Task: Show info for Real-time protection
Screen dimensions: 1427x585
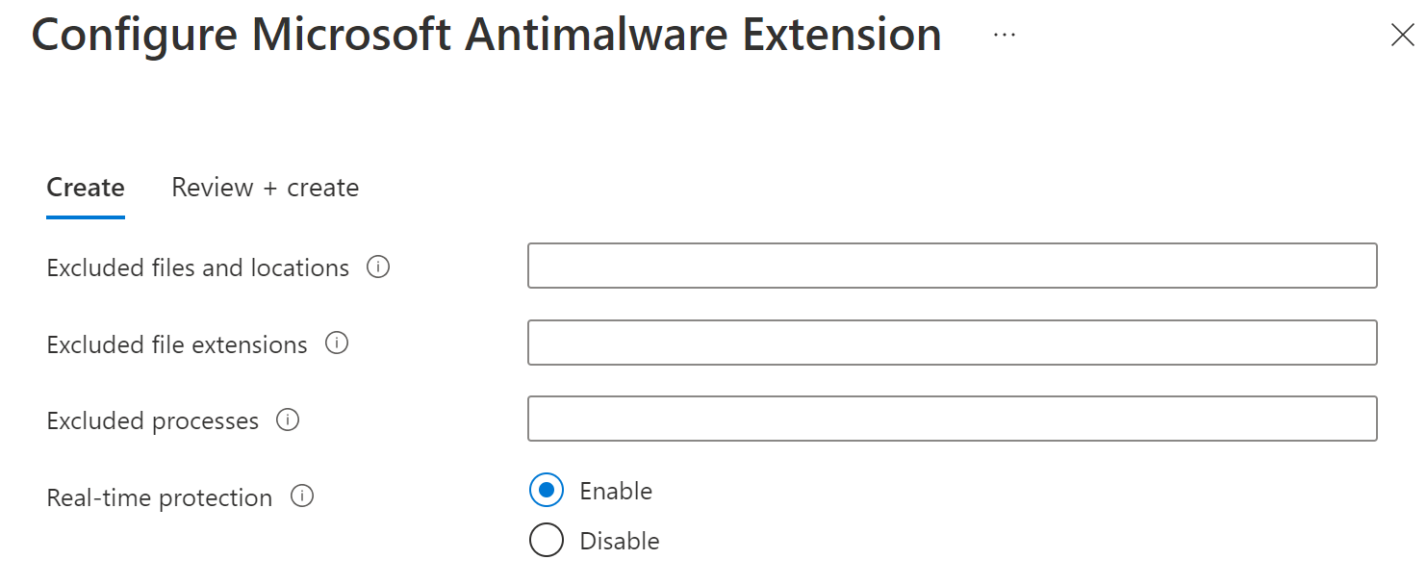Action: 302,496
